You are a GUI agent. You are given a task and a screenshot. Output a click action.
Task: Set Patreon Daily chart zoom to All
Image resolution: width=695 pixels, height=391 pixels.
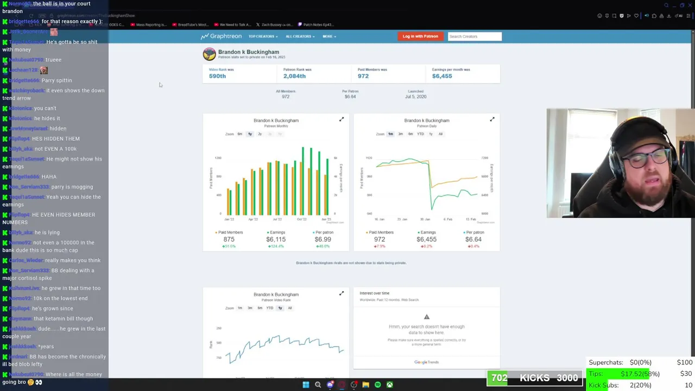click(440, 134)
